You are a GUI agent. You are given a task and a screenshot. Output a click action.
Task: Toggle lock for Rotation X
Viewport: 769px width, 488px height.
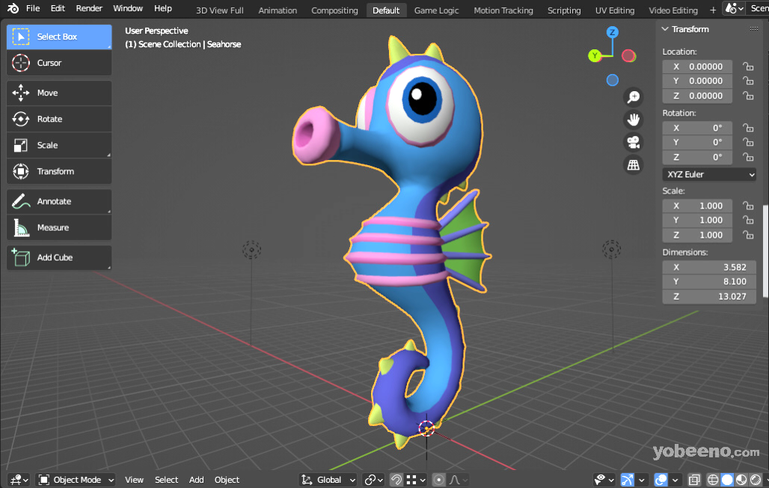748,128
